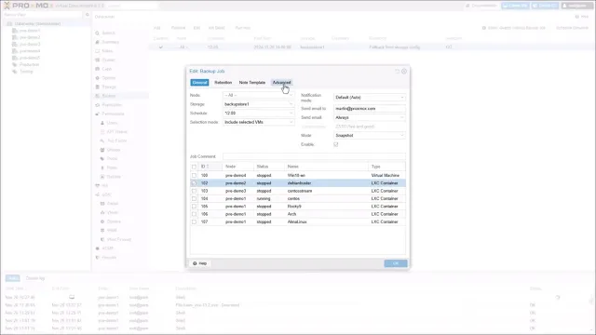
Task: Open Permissions item in Datacenter side menu
Action: click(113, 114)
